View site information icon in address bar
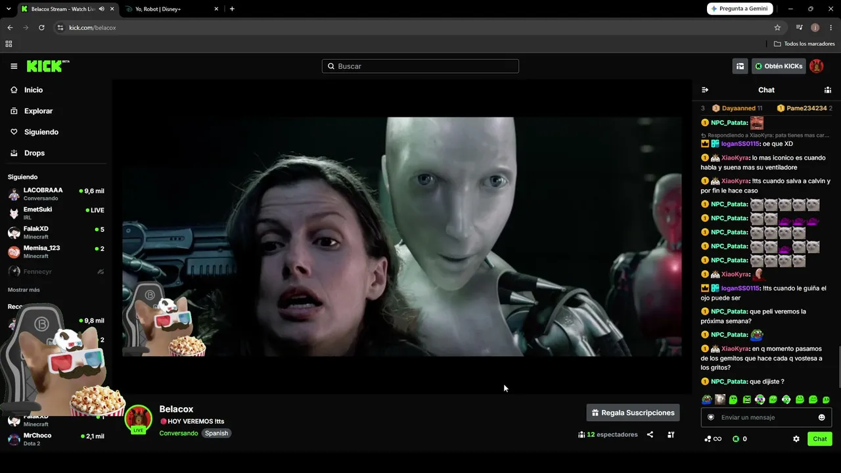Screen dimensions: 841x473 tap(60, 28)
